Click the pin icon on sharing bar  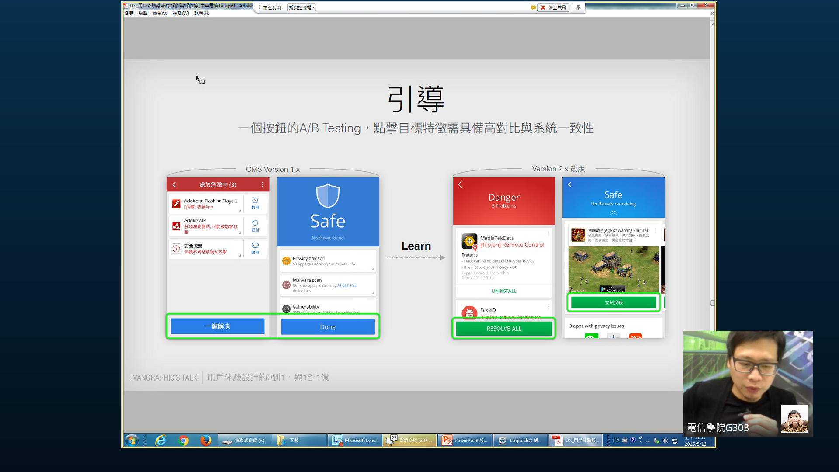[578, 7]
